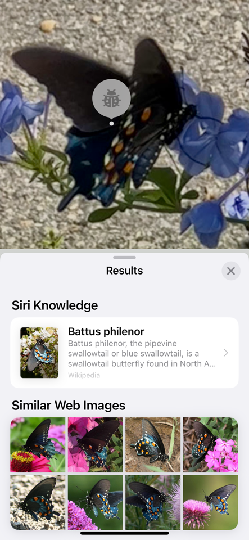The height and width of the screenshot is (540, 249).
Task: Open last similar image with pink thistle bloom
Action: point(210,502)
